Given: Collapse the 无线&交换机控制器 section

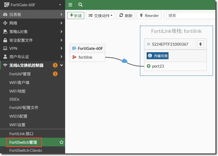Looking at the screenshot, I should coord(61,65).
